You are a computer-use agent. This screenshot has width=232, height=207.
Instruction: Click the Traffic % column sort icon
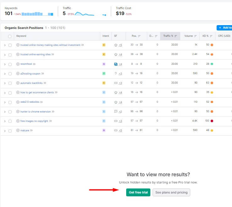click(175, 36)
